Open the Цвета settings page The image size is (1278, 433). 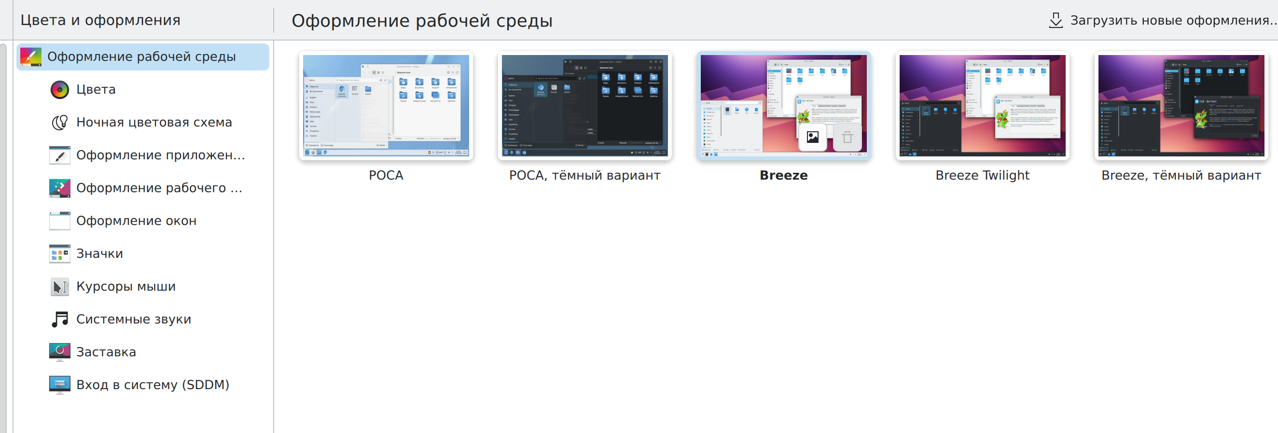pyautogui.click(x=143, y=90)
